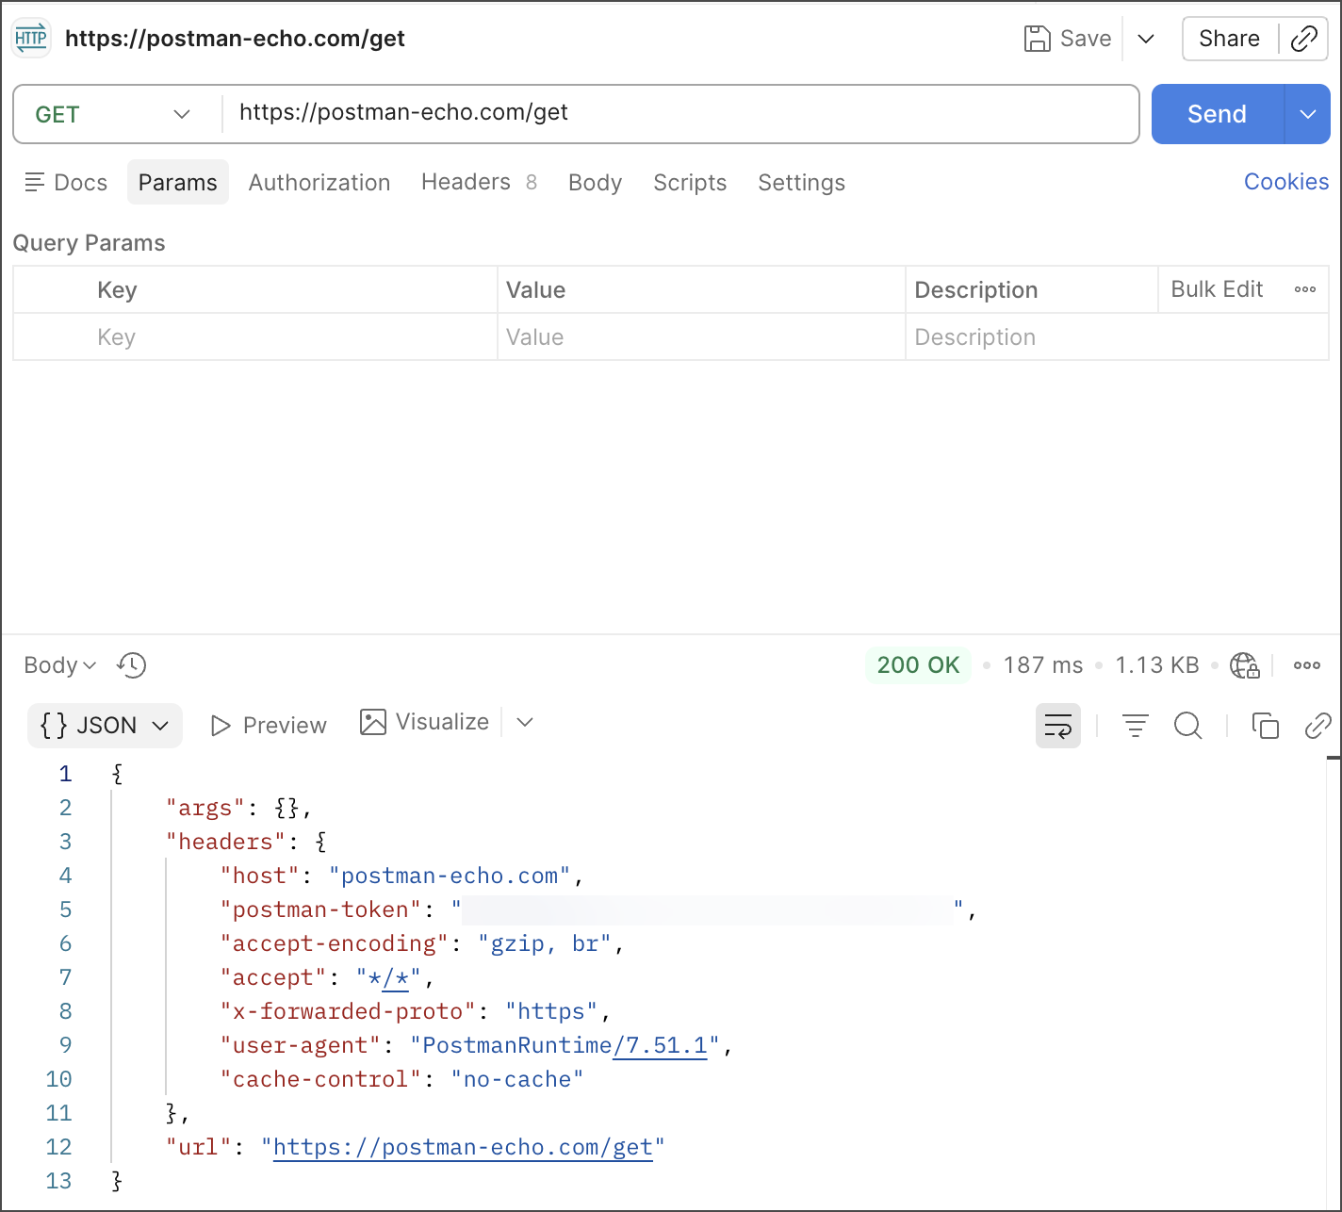Copy response body with copy icon
Image resolution: width=1342 pixels, height=1212 pixels.
(1265, 726)
